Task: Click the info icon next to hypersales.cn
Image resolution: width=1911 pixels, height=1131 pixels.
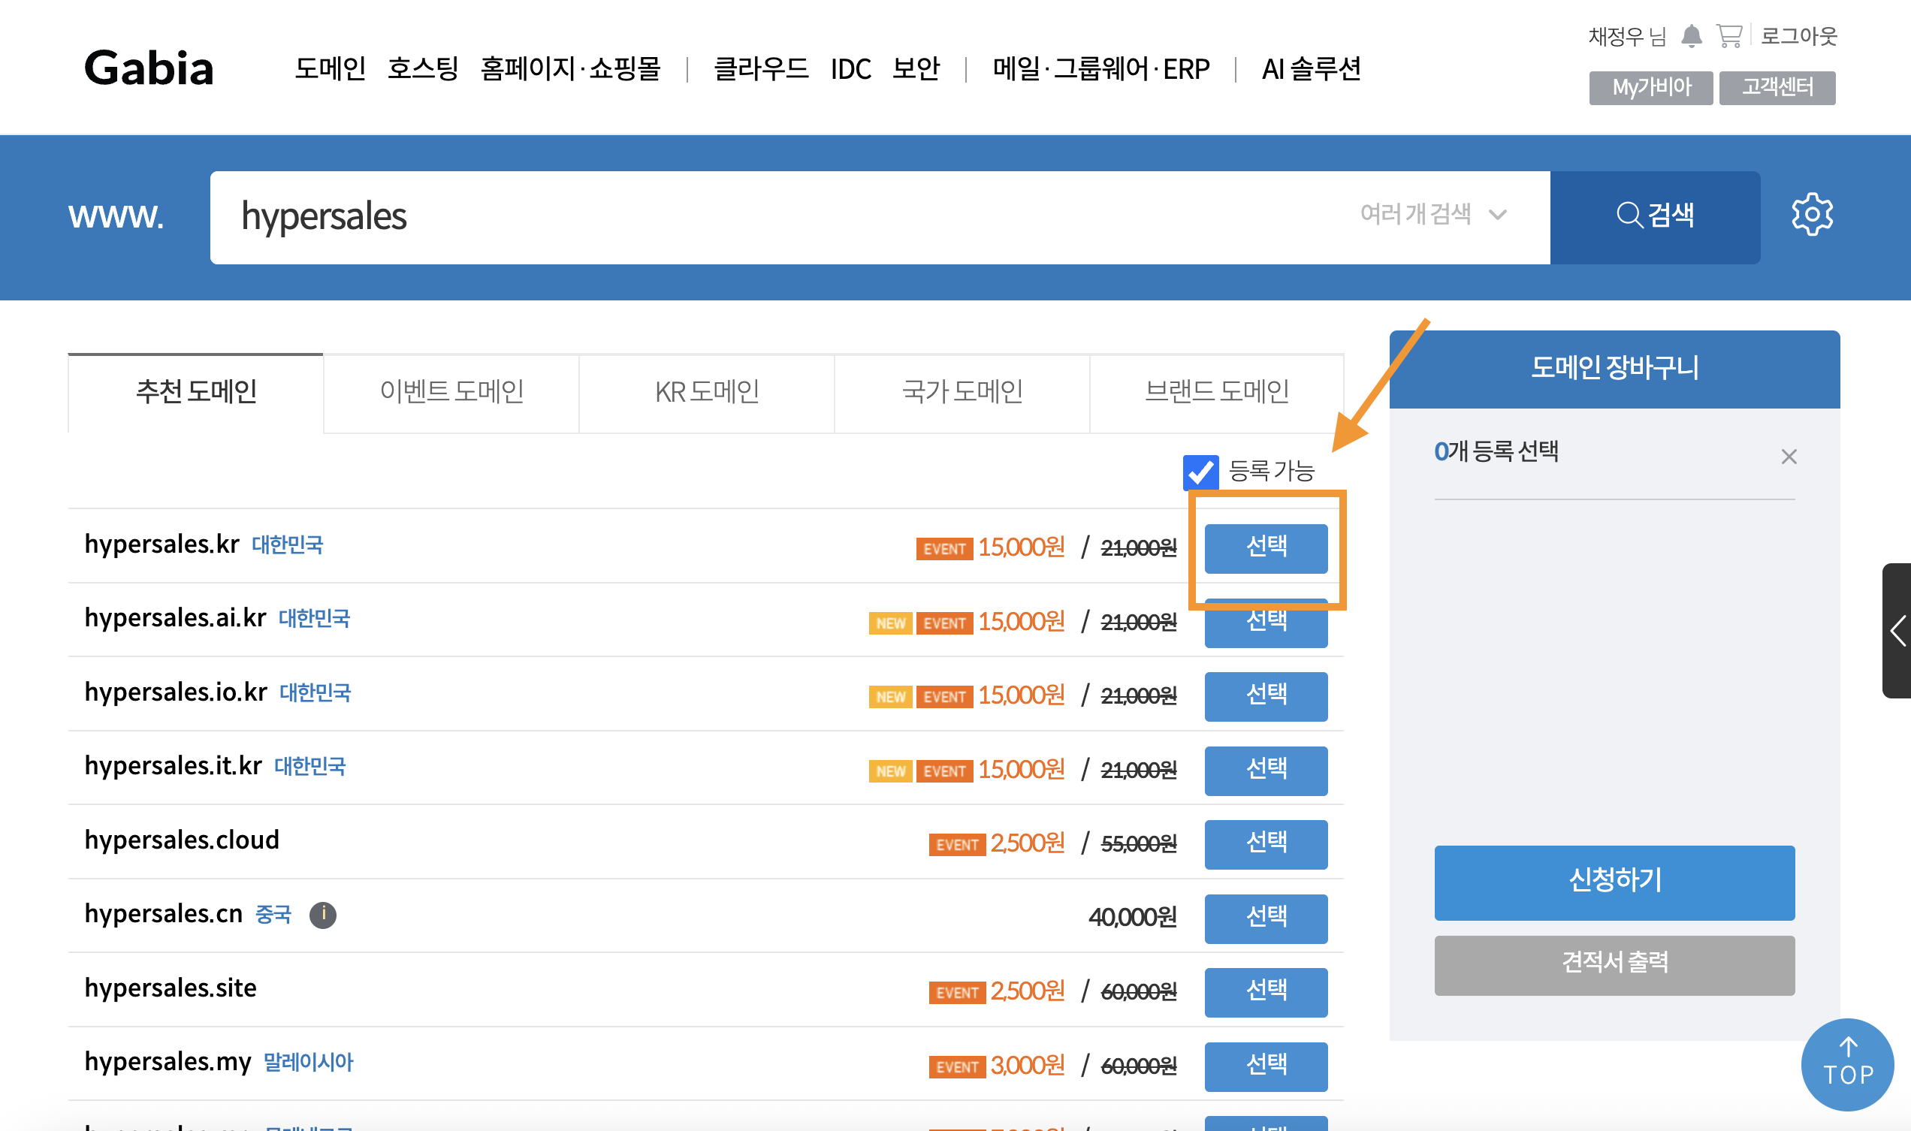Action: coord(322,914)
